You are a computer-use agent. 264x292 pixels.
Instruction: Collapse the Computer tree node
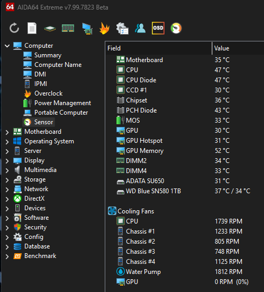pyautogui.click(x=7, y=46)
